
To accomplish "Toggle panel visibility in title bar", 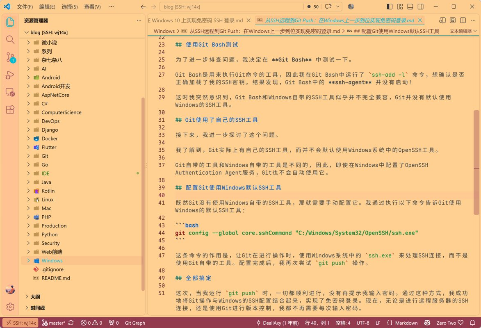I will tap(410, 7).
